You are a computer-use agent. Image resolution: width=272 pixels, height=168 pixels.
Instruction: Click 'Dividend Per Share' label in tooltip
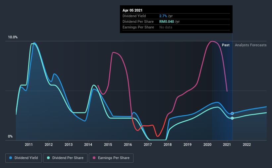pos(138,21)
